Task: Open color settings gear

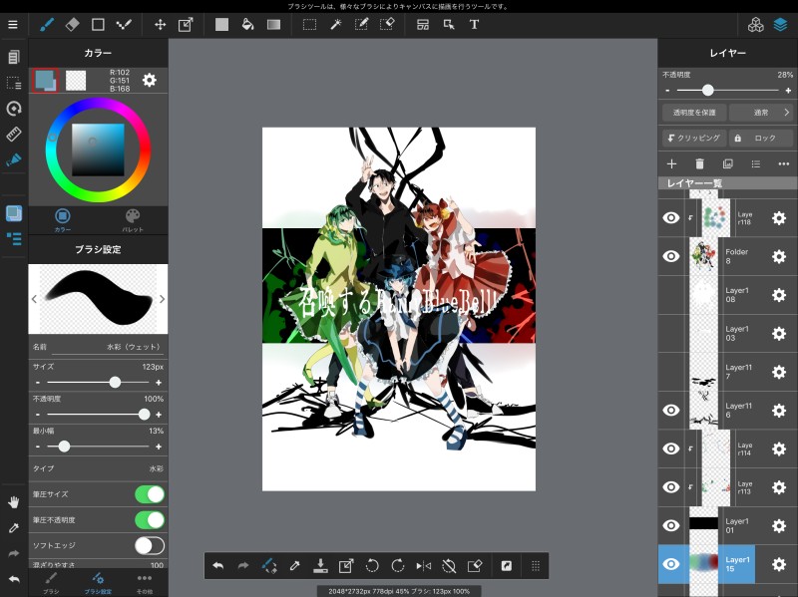Action: [x=149, y=80]
